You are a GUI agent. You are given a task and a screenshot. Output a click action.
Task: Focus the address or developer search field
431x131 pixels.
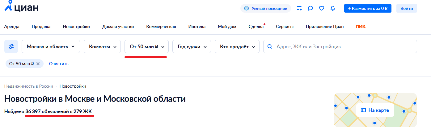click(343, 46)
